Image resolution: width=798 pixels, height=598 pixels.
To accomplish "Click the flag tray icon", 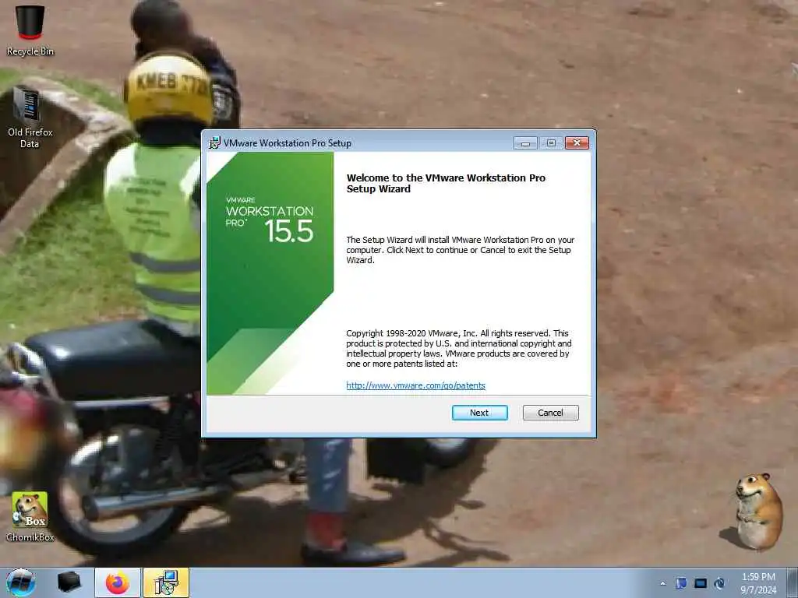I will click(681, 583).
